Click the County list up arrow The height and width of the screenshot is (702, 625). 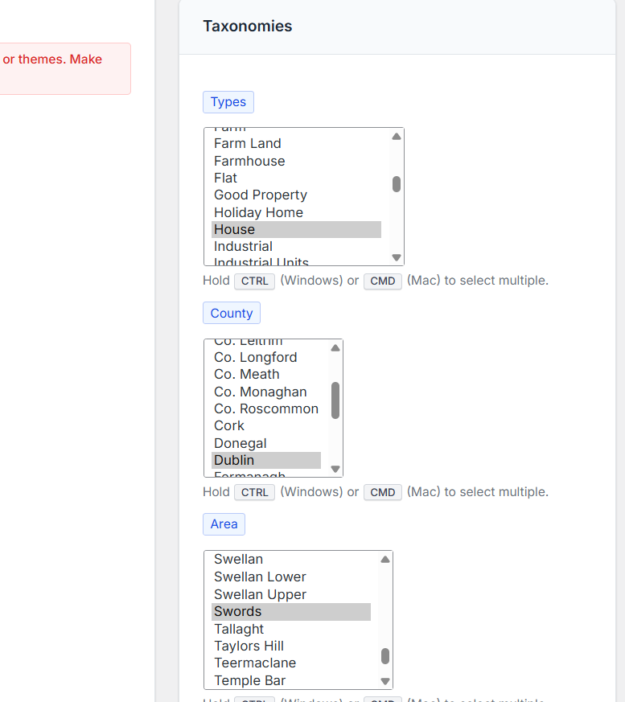point(335,348)
